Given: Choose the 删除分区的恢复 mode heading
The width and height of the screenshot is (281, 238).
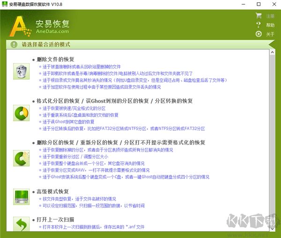Looking at the screenshot, I should 121,142.
